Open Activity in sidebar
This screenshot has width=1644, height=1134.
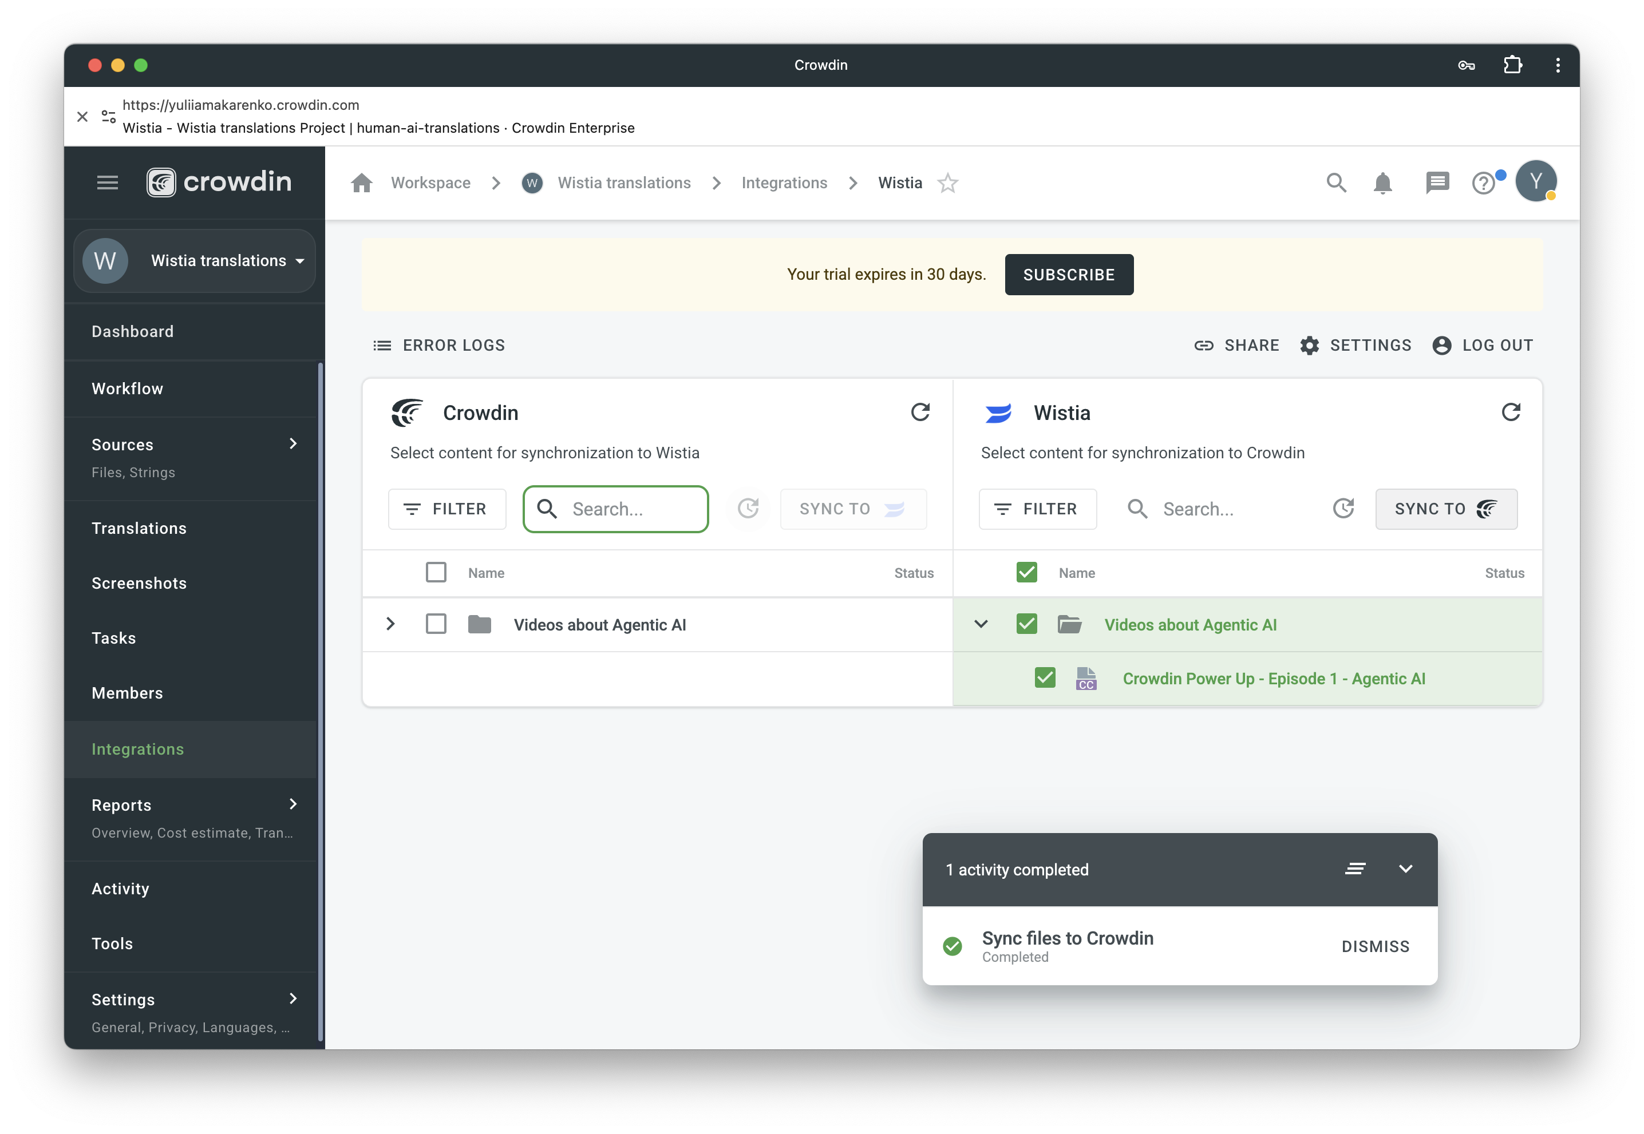click(120, 889)
